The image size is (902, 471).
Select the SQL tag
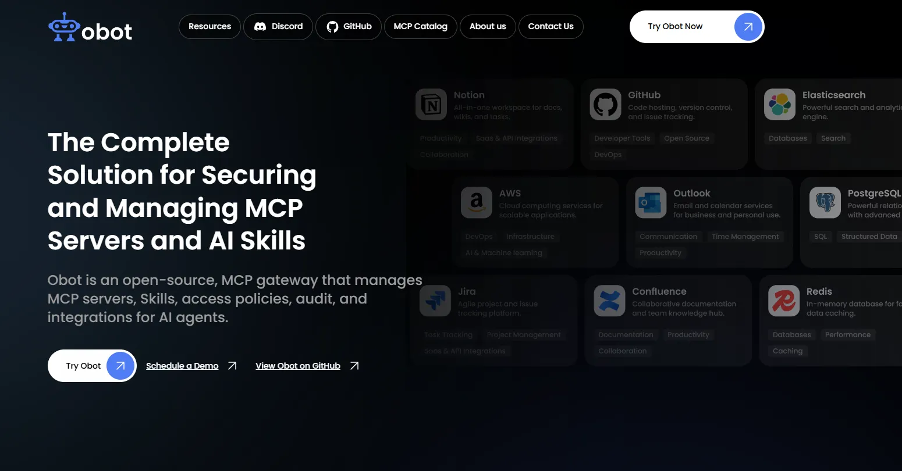(821, 237)
